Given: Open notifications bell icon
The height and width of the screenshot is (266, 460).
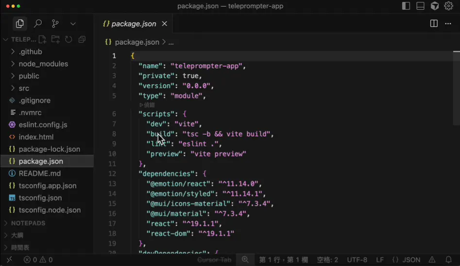Looking at the screenshot, I should [x=448, y=260].
